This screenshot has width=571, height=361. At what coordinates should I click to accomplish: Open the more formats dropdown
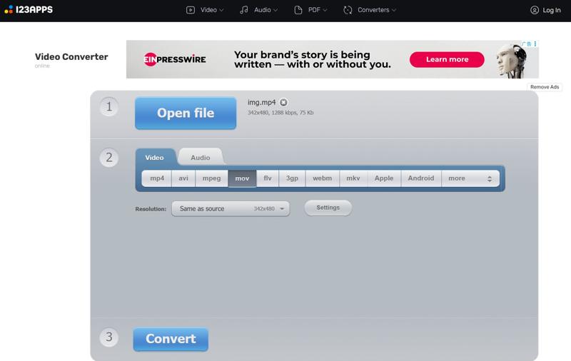[470, 178]
